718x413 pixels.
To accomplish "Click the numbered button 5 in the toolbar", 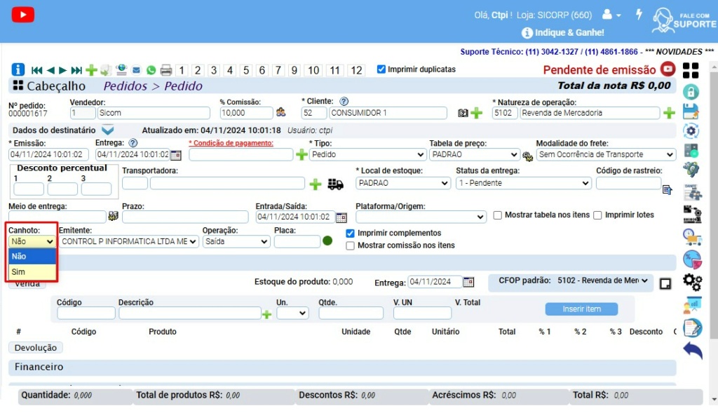I will click(x=246, y=70).
